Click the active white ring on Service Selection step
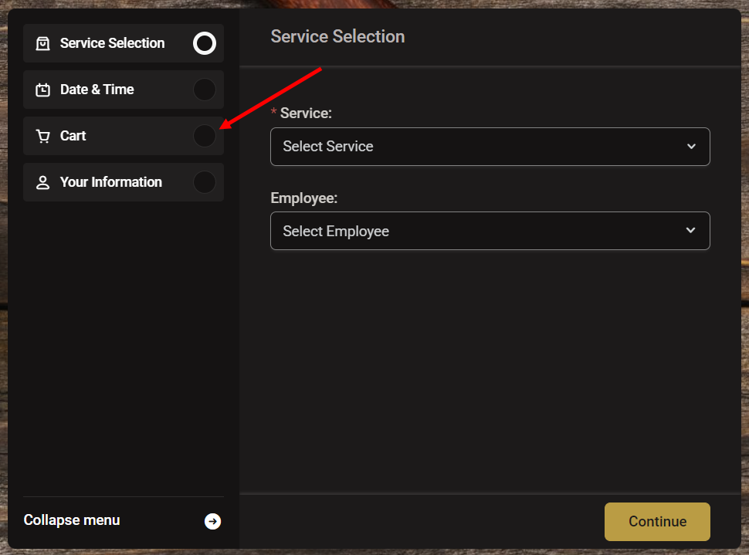This screenshot has width=749, height=555. pos(205,43)
